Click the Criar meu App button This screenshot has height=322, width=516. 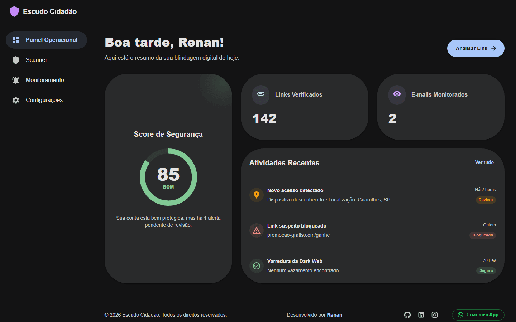478,315
